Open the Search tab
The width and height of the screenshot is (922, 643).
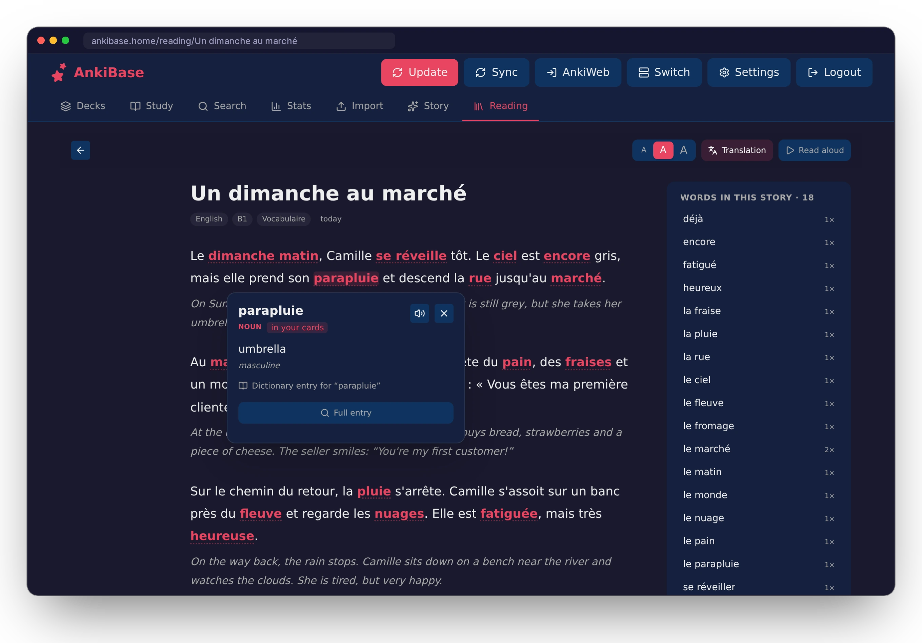click(222, 106)
